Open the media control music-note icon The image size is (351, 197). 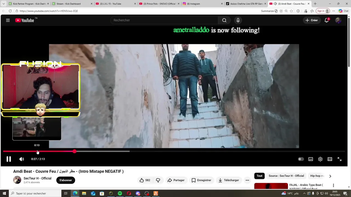click(305, 11)
